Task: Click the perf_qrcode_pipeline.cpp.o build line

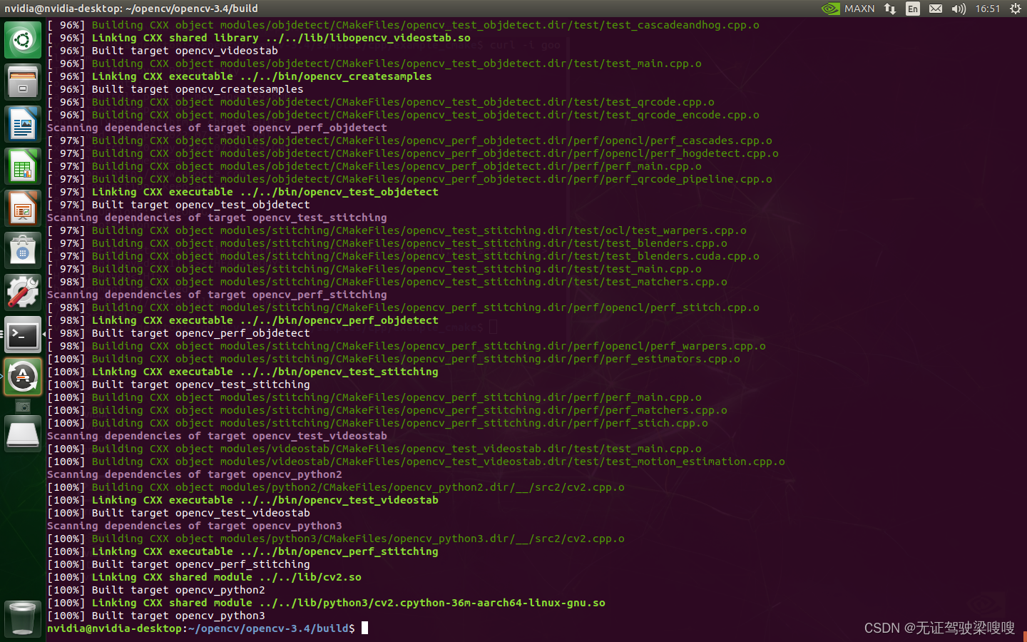Action: click(409, 179)
